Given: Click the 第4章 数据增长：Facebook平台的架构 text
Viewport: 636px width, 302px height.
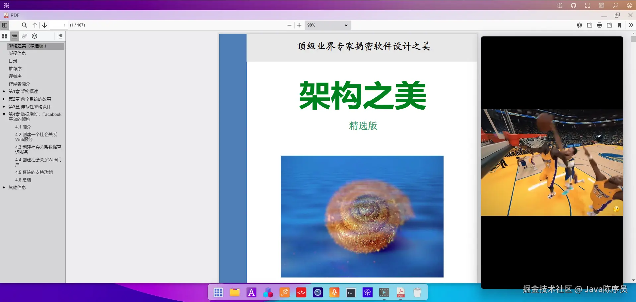Looking at the screenshot, I should pyautogui.click(x=35, y=117).
